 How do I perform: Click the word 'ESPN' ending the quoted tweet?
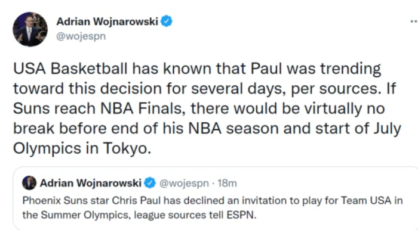(x=241, y=215)
